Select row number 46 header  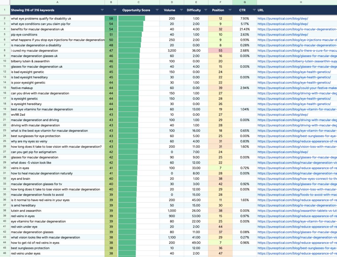[5, 253]
